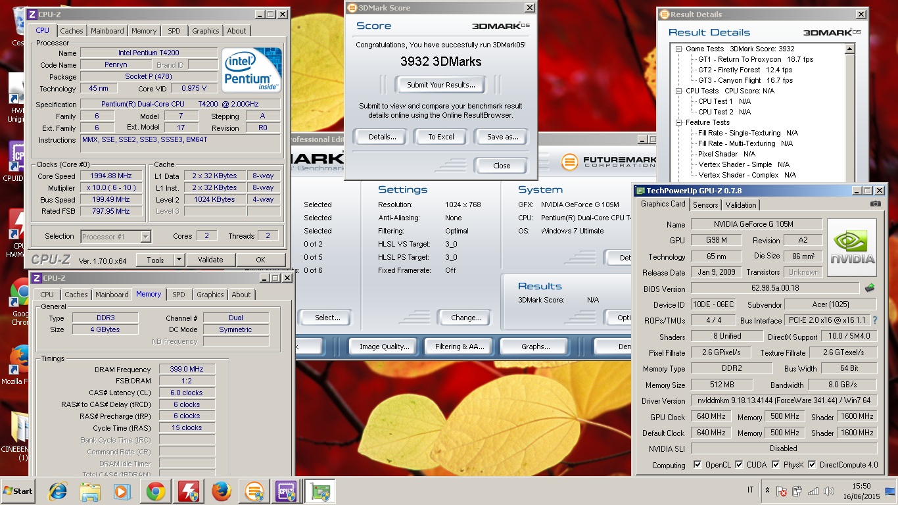Open Internet Explorer from the taskbar
The height and width of the screenshot is (505, 898).
tap(59, 491)
